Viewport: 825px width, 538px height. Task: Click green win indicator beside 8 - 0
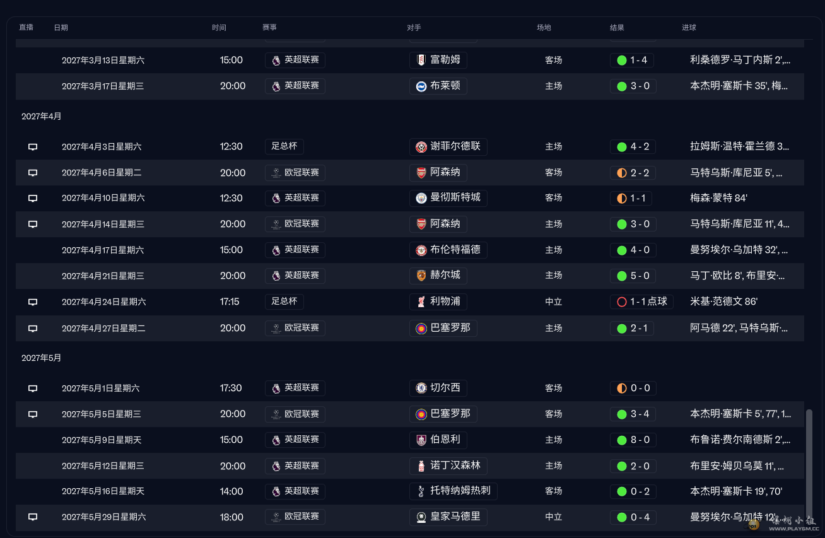click(621, 440)
